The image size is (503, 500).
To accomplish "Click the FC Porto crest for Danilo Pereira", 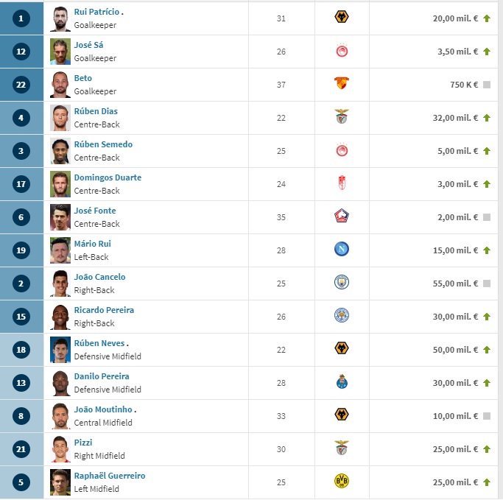I will click(342, 381).
